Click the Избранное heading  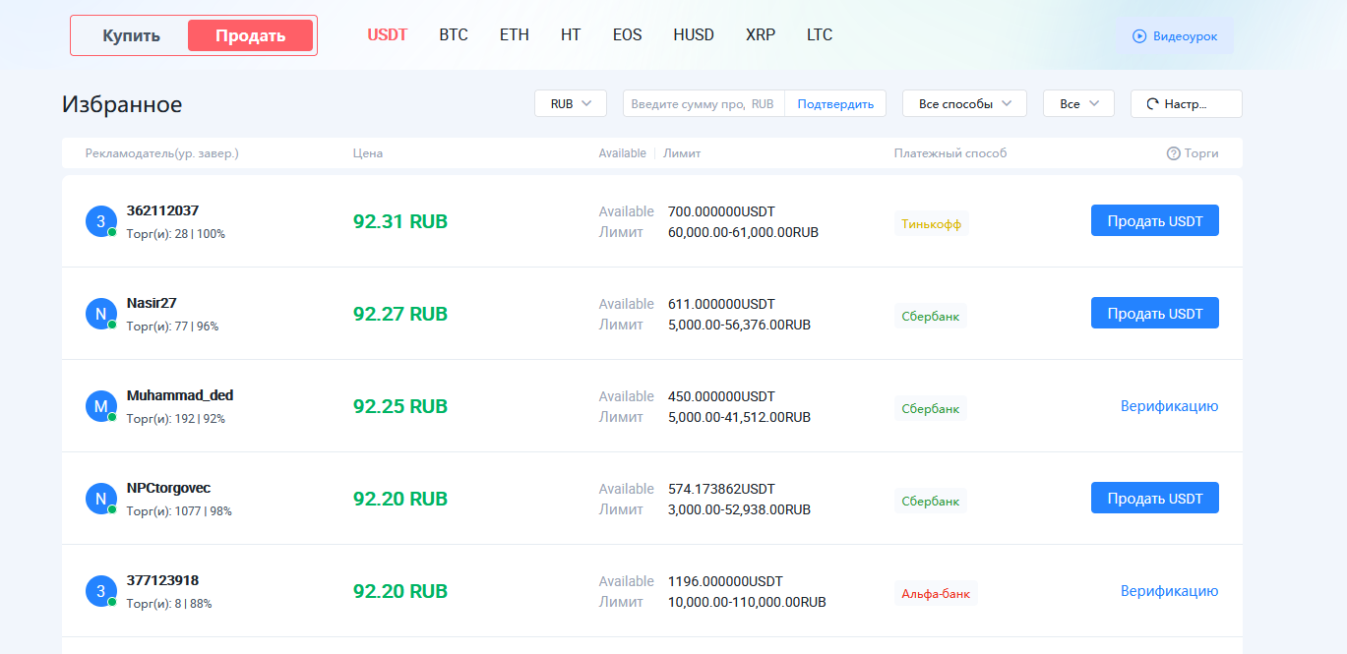[x=122, y=104]
